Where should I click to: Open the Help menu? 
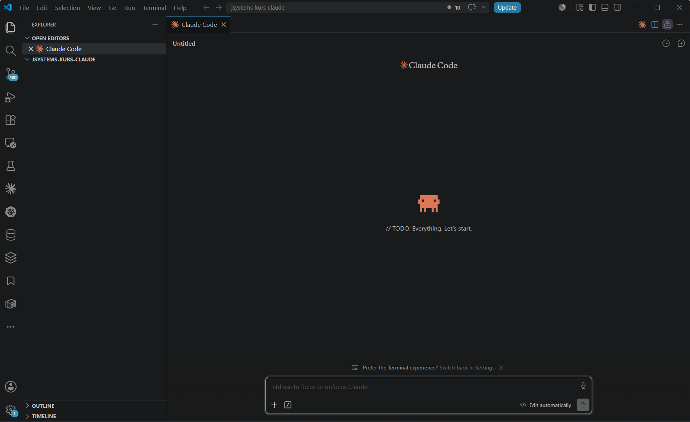180,8
